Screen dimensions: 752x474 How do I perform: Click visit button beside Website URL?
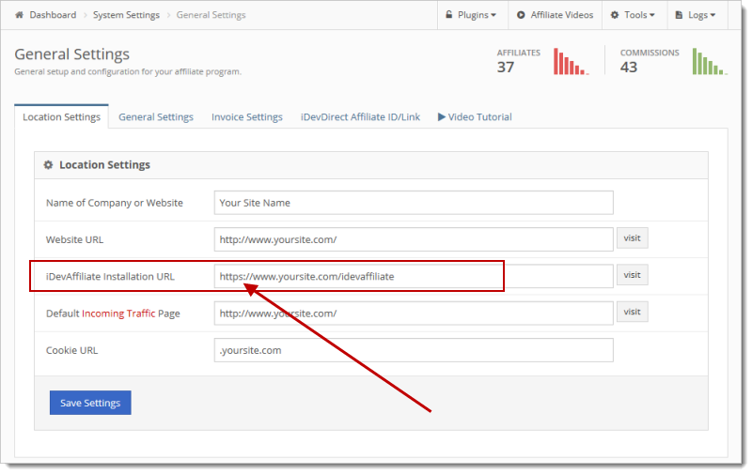coord(632,238)
